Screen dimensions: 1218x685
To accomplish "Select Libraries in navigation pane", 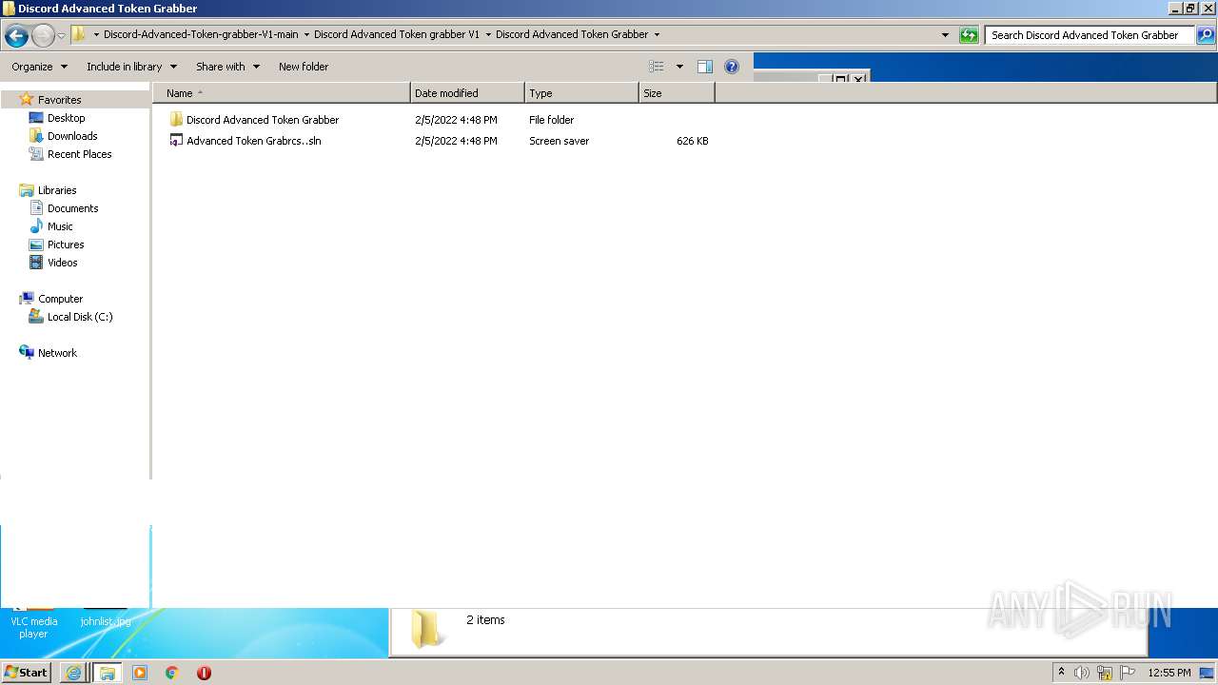I will tap(57, 190).
